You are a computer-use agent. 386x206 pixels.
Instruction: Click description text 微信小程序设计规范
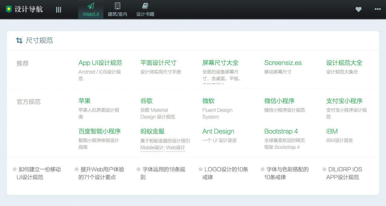click(285, 110)
